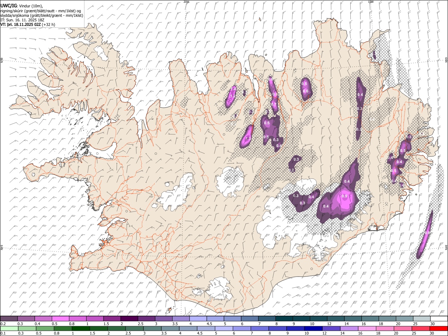
Task: Select the darkest green rain swatch between 1 and 1.5
Action: (x=80, y=328)
